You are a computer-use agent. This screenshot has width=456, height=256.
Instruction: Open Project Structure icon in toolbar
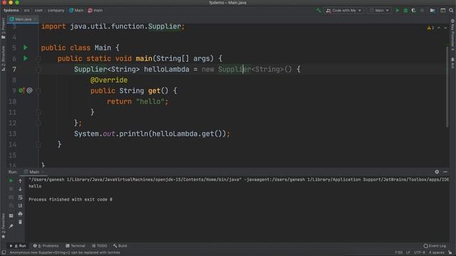tap(432, 11)
